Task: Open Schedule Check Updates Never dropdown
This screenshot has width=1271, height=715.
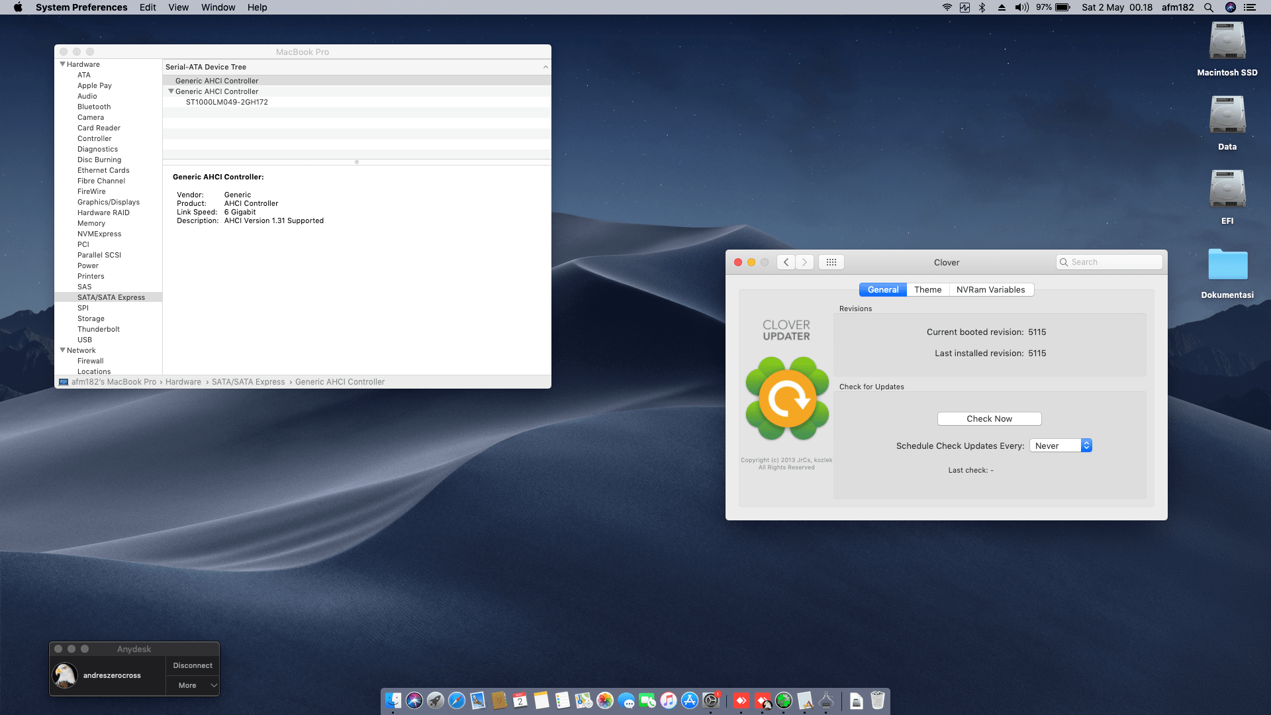Action: click(x=1060, y=446)
